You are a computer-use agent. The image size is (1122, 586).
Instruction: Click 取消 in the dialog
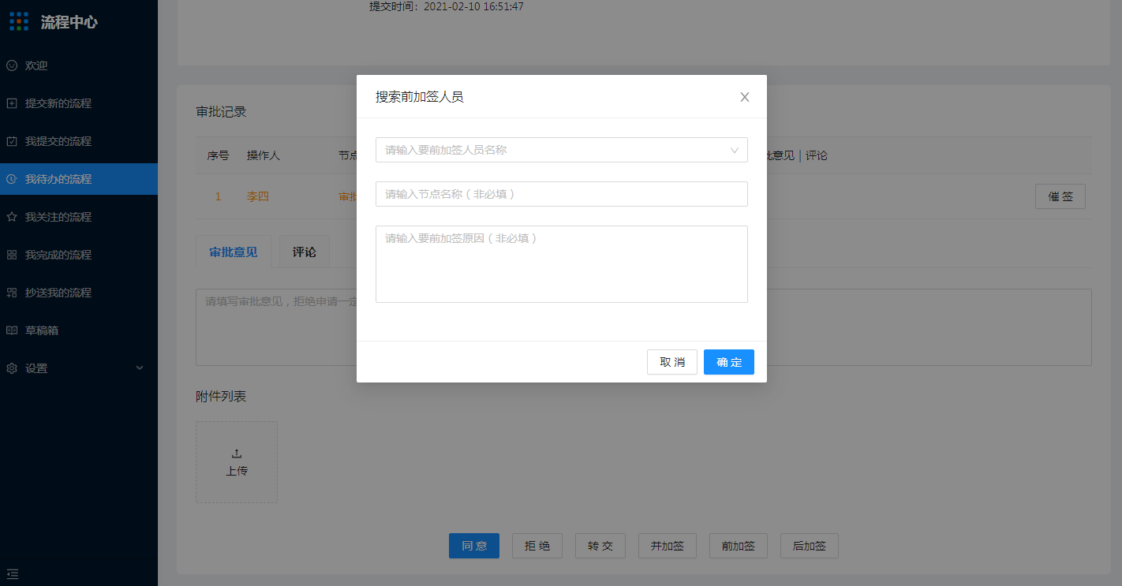tap(672, 362)
